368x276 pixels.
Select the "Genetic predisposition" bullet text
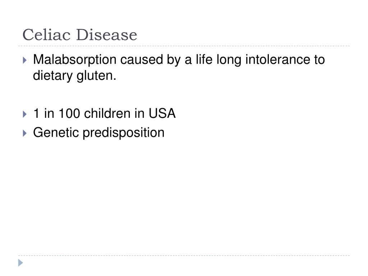99,133
